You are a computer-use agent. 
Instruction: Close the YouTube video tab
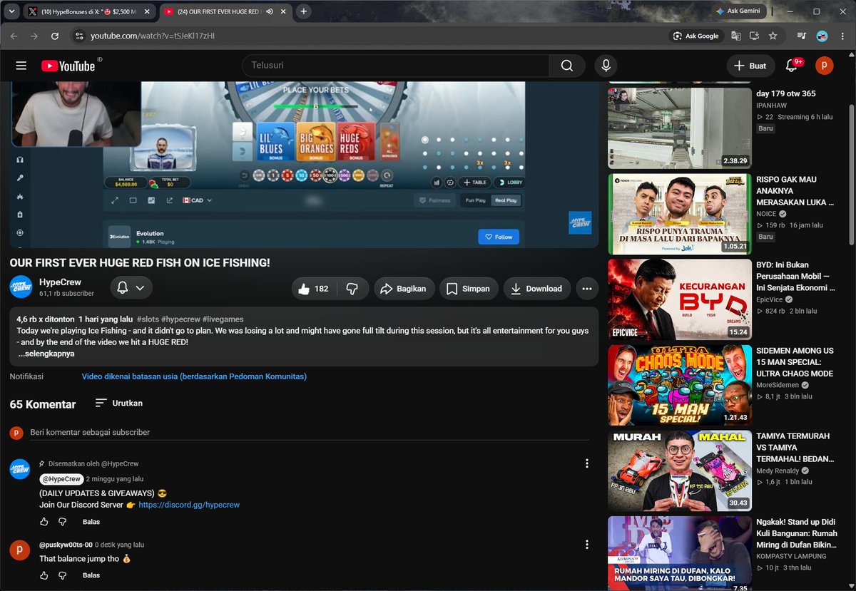click(283, 11)
